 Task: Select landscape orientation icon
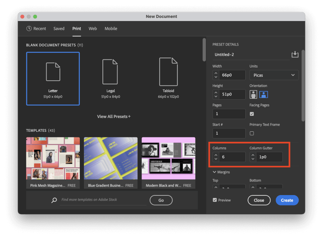tap(263, 94)
